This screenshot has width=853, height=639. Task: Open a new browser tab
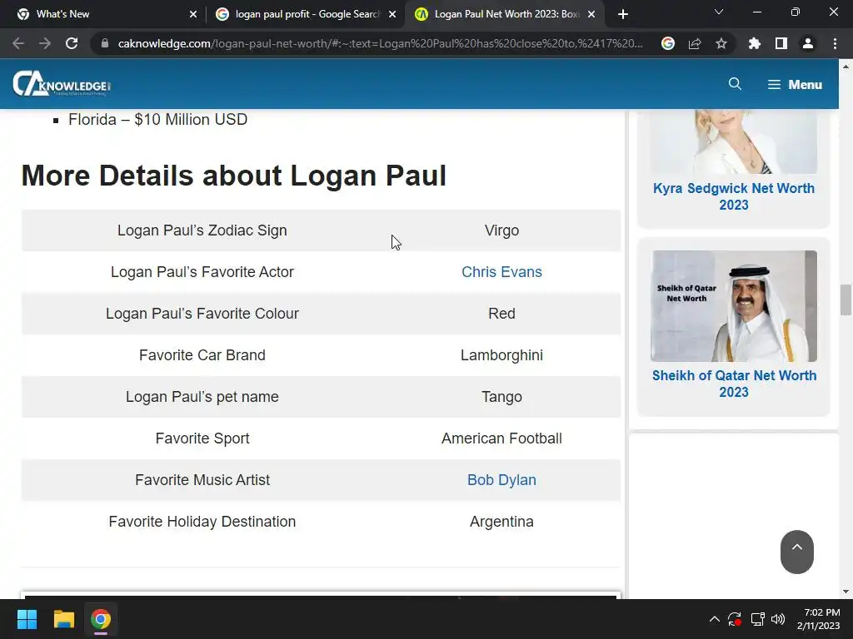coord(623,14)
